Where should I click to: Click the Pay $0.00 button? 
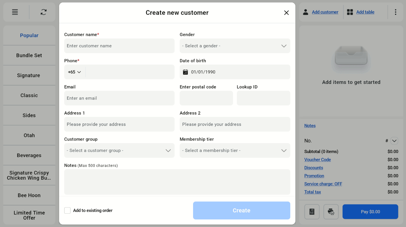pos(370,212)
